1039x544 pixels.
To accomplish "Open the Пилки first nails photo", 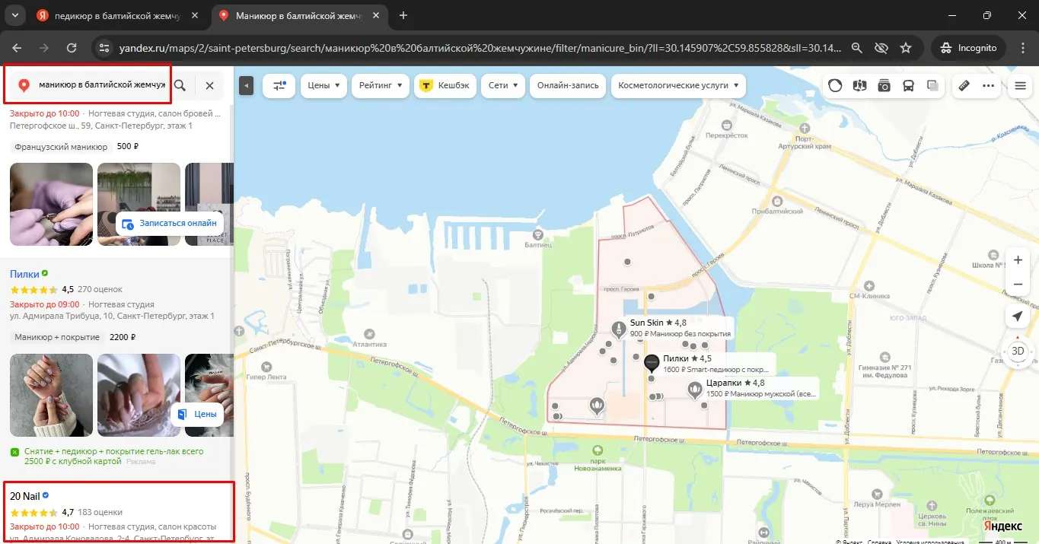I will (51, 395).
